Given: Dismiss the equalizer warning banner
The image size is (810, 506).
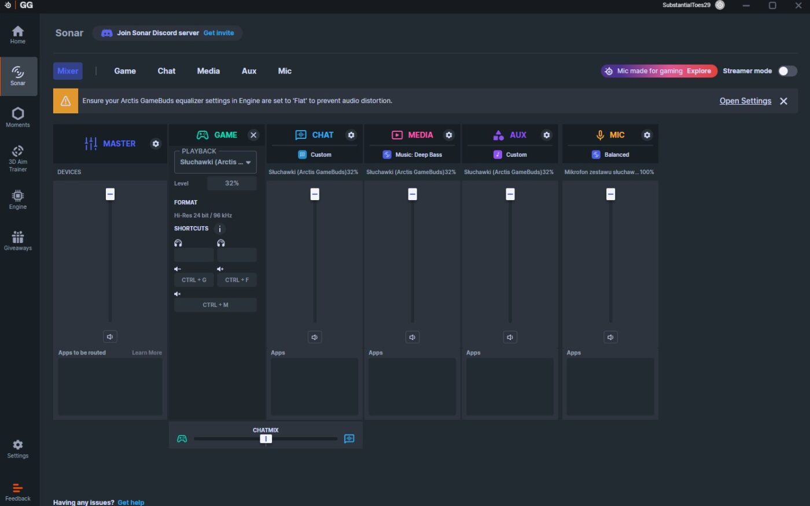Looking at the screenshot, I should pyautogui.click(x=783, y=101).
